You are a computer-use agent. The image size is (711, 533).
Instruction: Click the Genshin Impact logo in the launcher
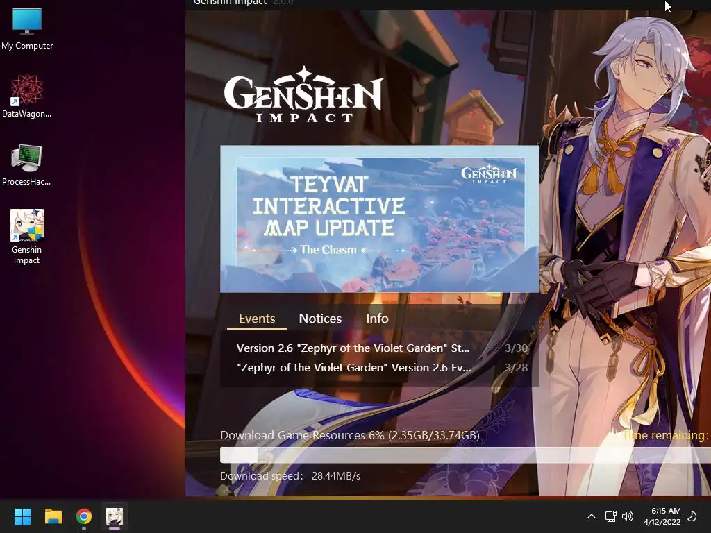pos(303,94)
